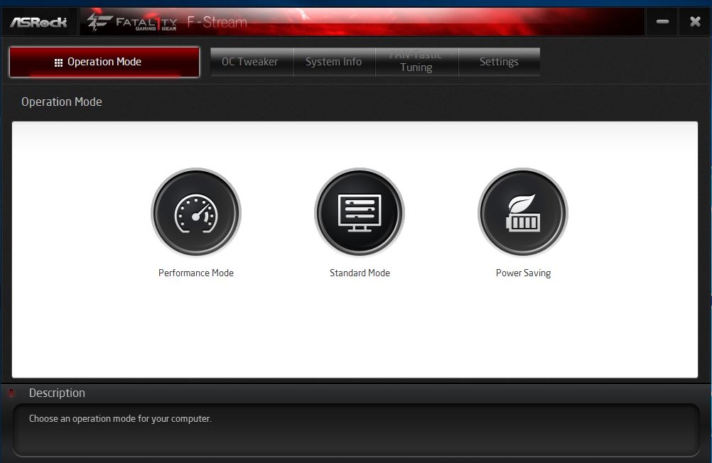Viewport: 712px width, 463px height.
Task: Open the OC Tweaker tab
Action: click(250, 62)
